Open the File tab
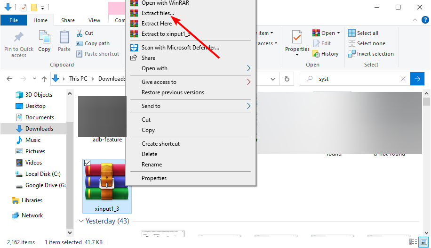The width and height of the screenshot is (431, 248). 14,20
